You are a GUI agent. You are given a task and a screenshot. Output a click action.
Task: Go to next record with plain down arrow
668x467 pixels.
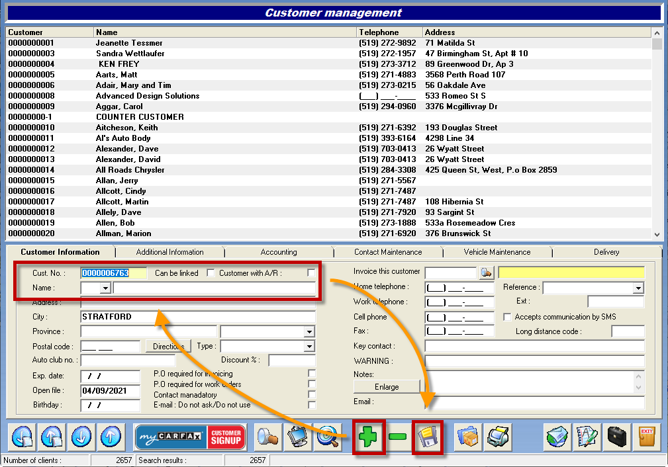[x=81, y=437]
